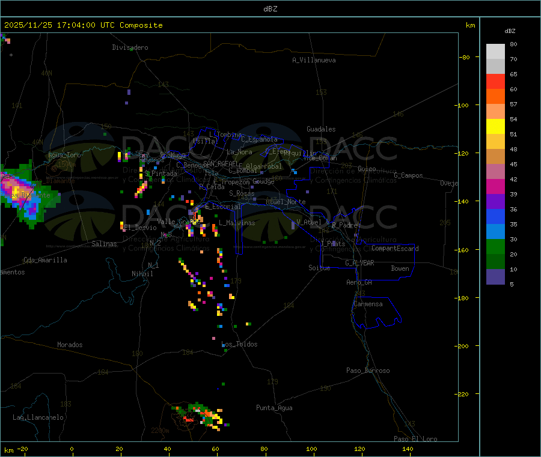Click the Guico location label
541x457 pixels.
367,169
